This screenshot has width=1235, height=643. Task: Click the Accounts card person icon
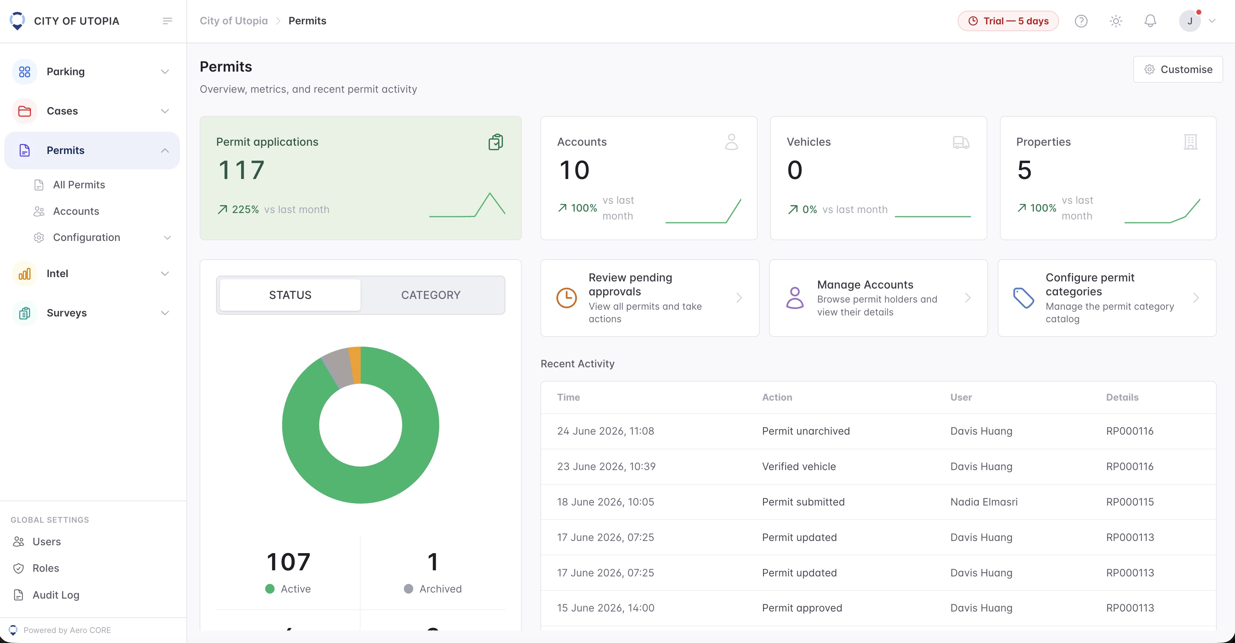tap(731, 142)
